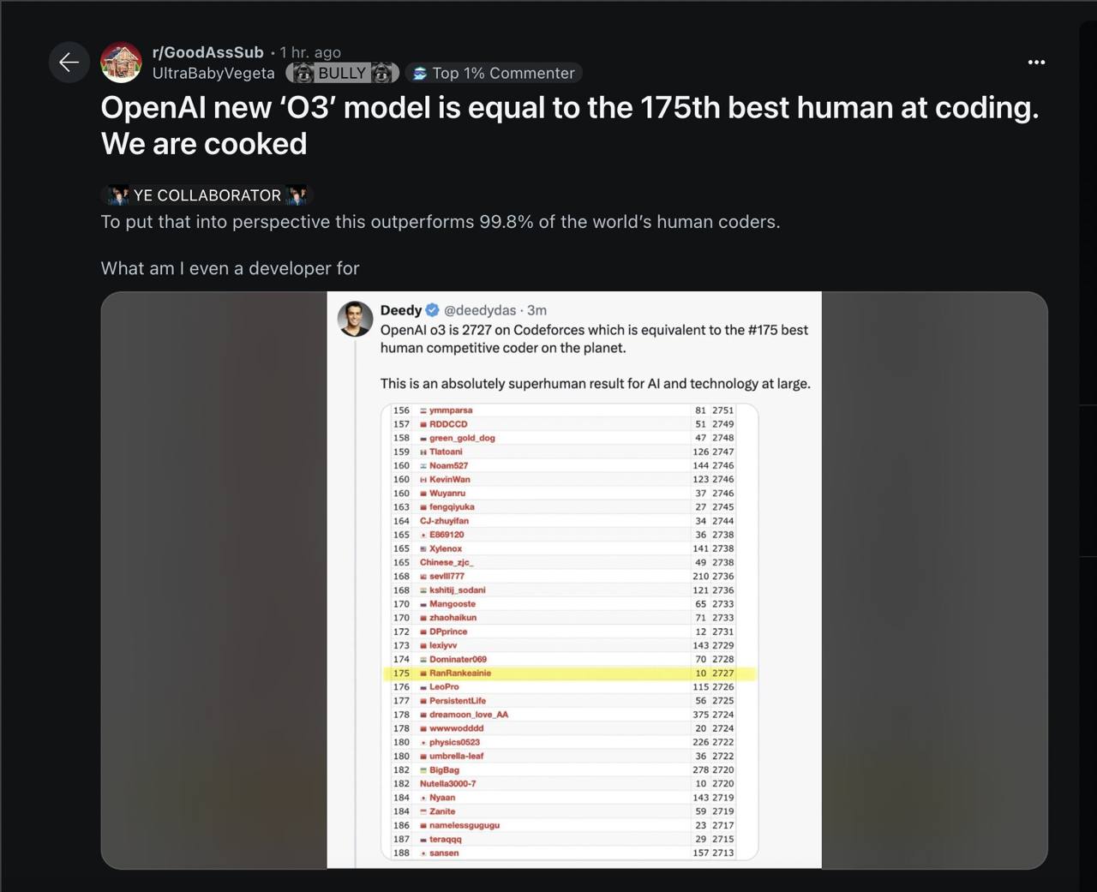Click the ymmparsa entry at rank 156
1097x892 pixels.
click(x=451, y=410)
